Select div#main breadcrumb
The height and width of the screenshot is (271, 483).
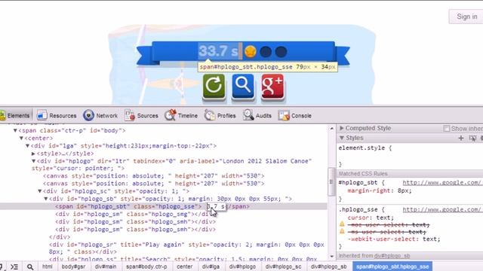106,266
